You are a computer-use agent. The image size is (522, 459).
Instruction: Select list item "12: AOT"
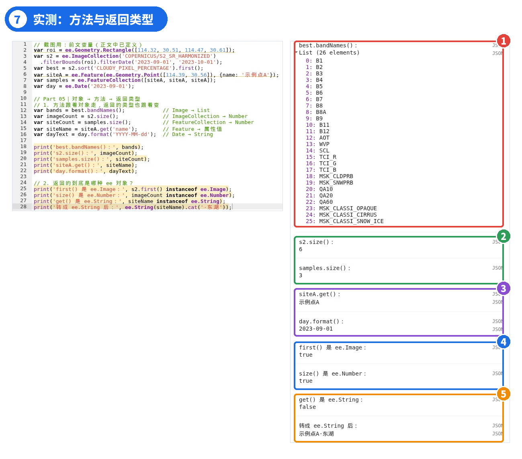(x=317, y=138)
